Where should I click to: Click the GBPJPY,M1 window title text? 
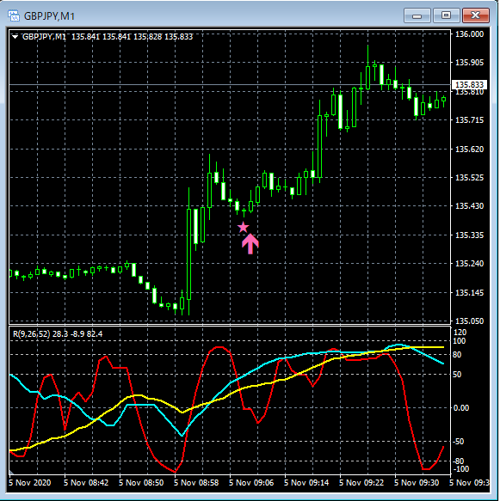click(49, 16)
